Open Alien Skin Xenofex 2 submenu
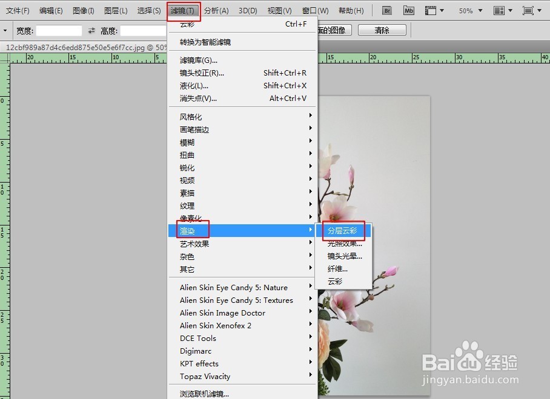550x399 pixels. (x=242, y=325)
